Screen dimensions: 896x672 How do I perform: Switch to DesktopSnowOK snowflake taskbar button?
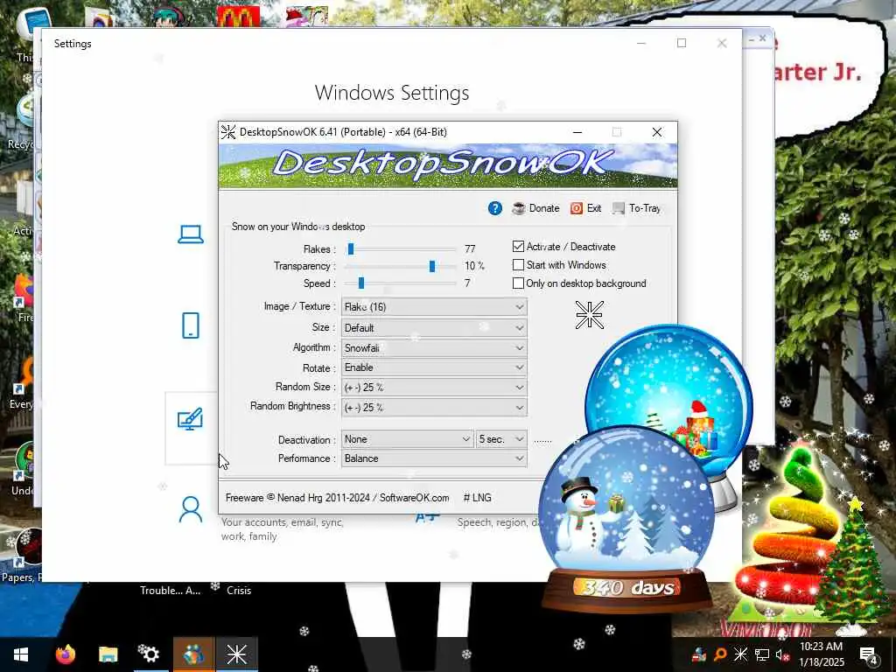236,654
